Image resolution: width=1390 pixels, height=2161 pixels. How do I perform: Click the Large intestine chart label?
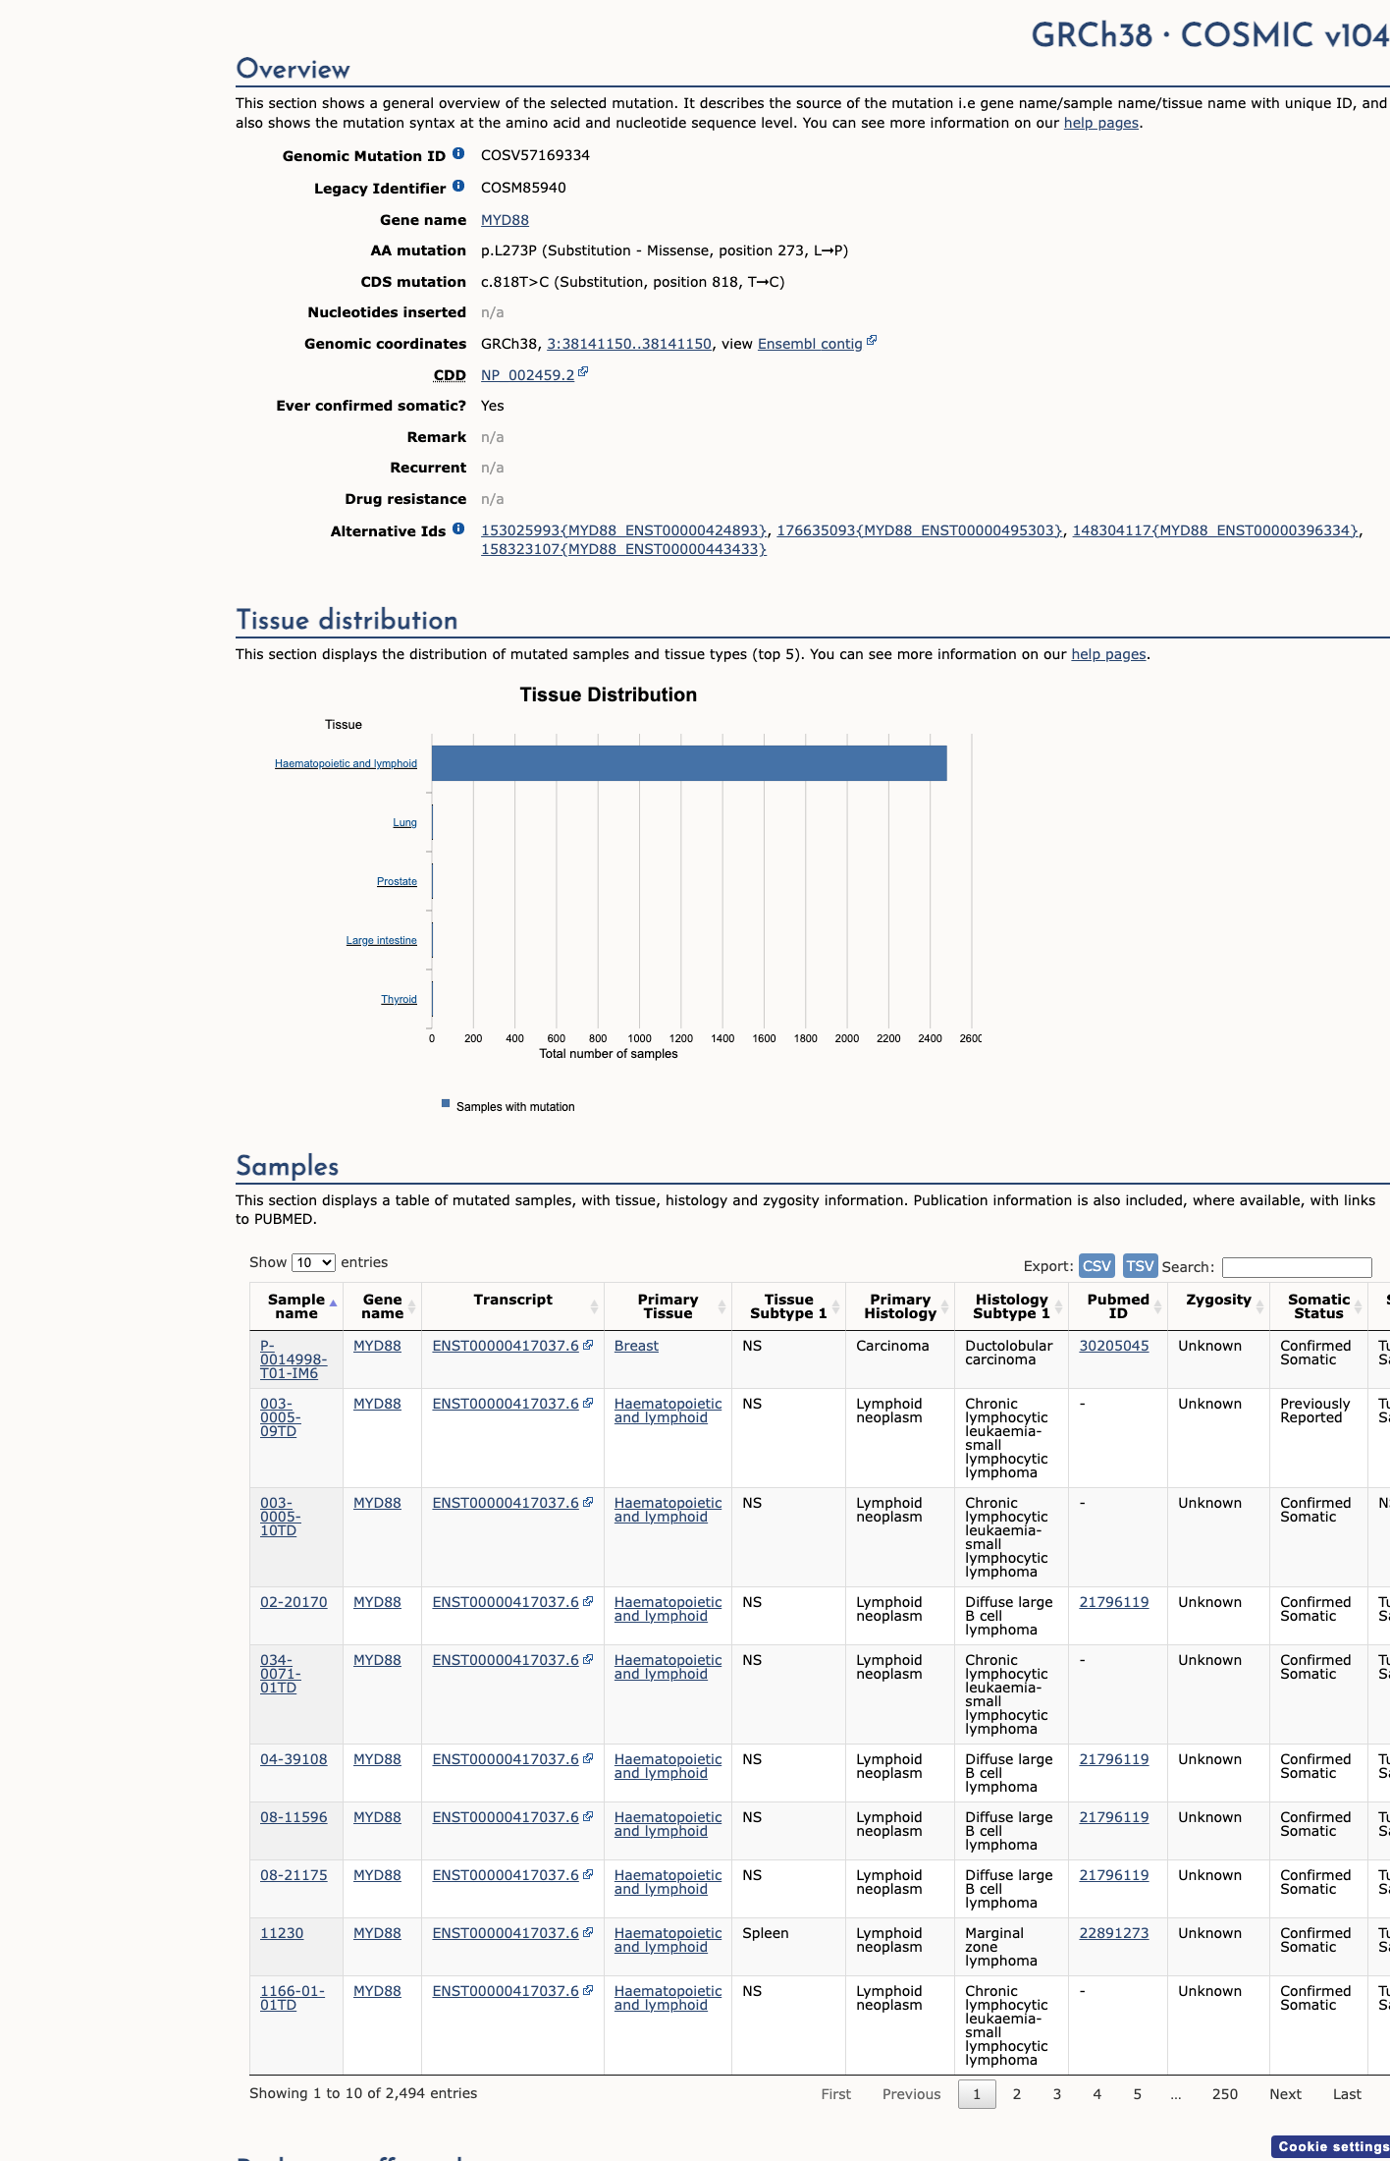[x=381, y=940]
